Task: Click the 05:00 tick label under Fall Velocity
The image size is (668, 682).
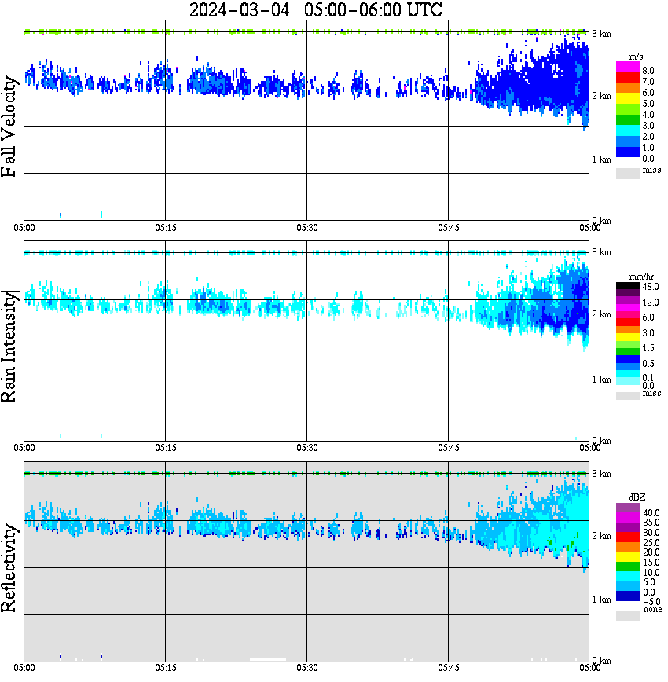Action: pos(24,228)
